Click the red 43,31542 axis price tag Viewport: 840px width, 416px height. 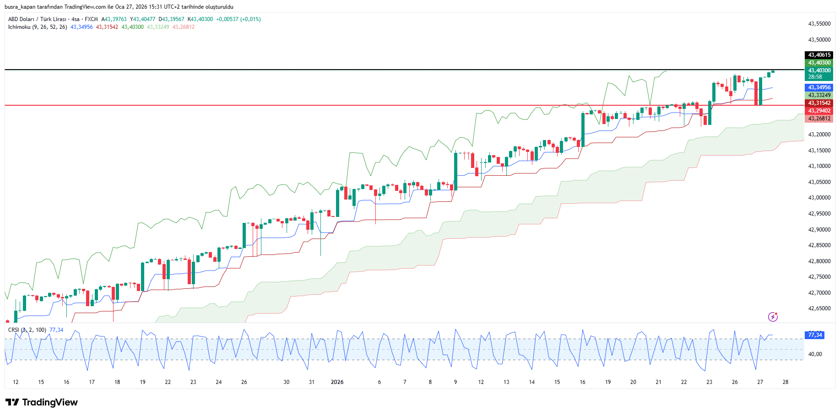pos(819,103)
